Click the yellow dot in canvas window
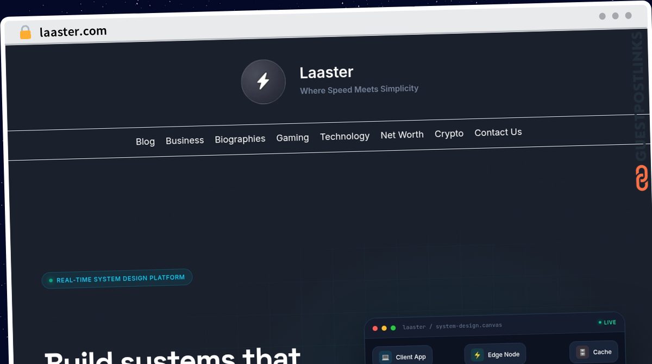Screen dimensions: 652x364 [x=384, y=328]
